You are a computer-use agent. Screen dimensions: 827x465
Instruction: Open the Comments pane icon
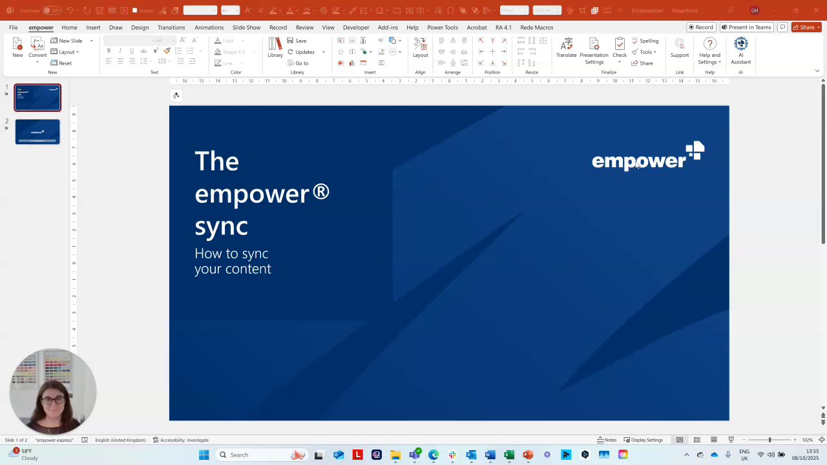[x=782, y=27]
